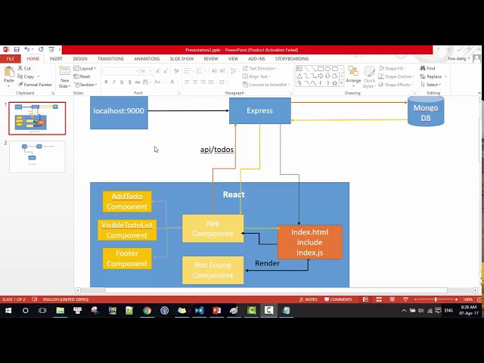Image resolution: width=484 pixels, height=363 pixels.
Task: Click the Windows Start button
Action: pos(8,311)
